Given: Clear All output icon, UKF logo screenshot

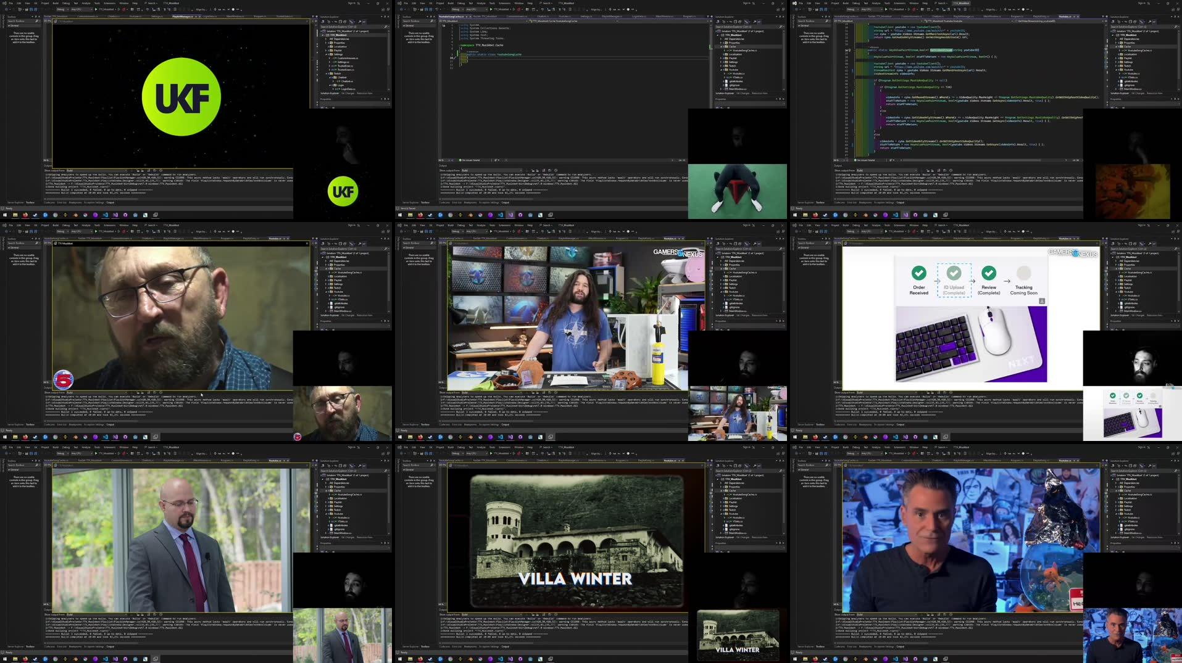Looking at the screenshot, I should (x=149, y=170).
